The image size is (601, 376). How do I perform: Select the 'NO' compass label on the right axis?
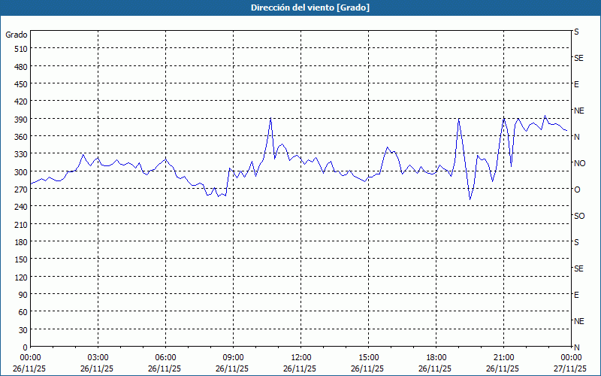tap(579, 163)
